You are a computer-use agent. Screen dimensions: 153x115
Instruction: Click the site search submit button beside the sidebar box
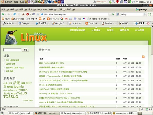[x=26, y=50]
